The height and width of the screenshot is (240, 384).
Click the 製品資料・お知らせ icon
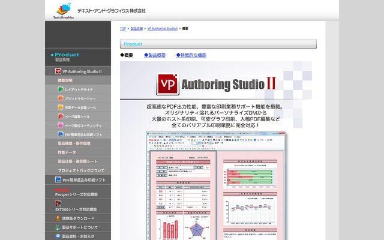click(x=58, y=236)
